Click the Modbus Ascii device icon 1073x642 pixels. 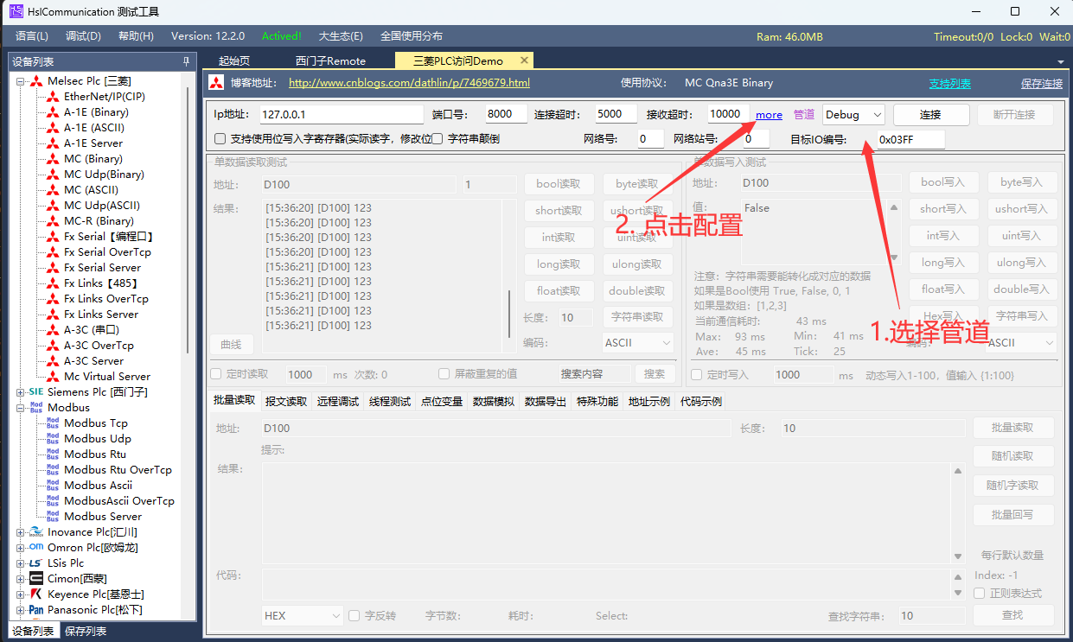(53, 486)
